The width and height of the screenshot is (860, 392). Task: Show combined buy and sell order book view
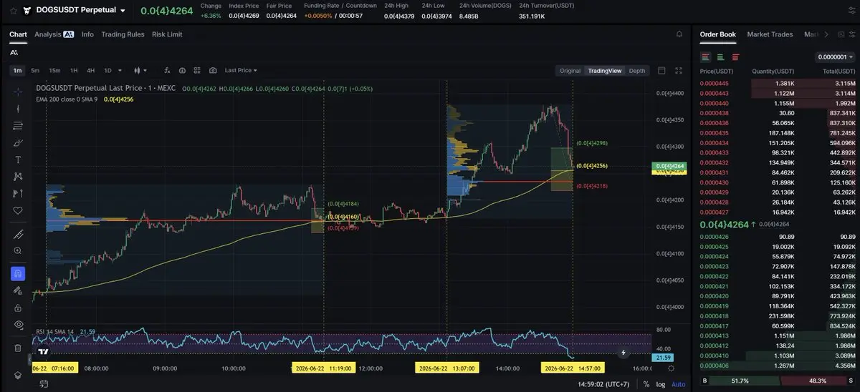click(706, 57)
